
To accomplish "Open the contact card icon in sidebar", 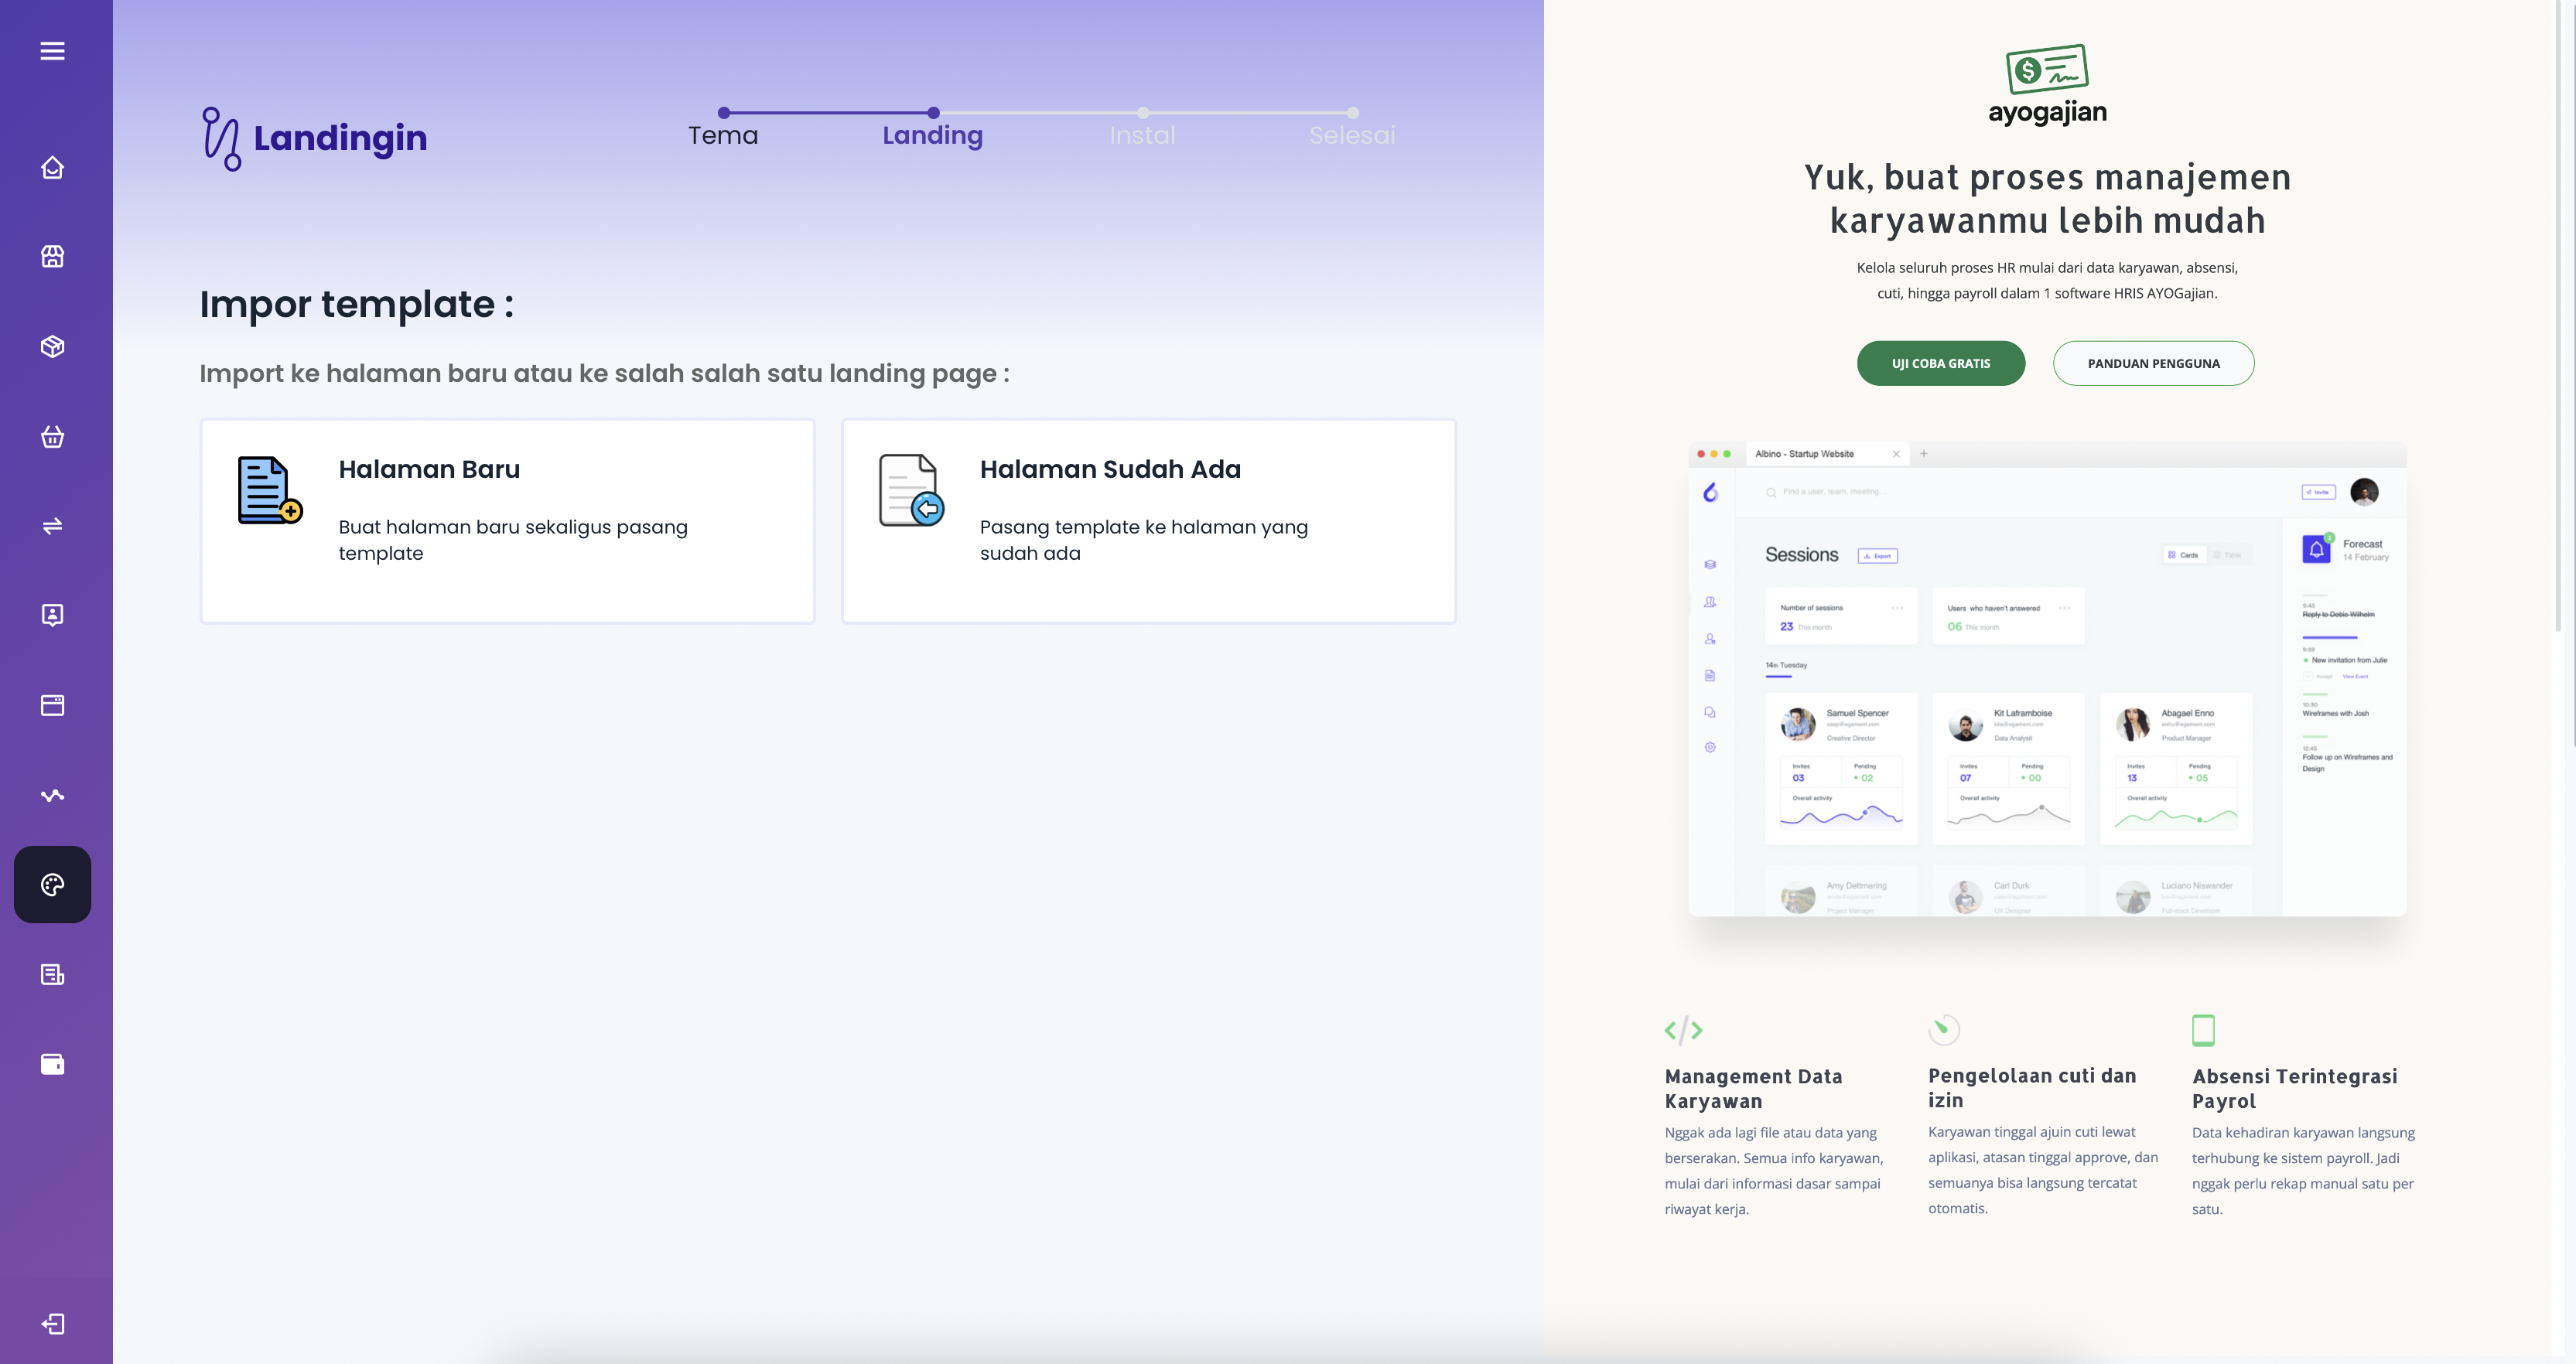I will 52,615.
